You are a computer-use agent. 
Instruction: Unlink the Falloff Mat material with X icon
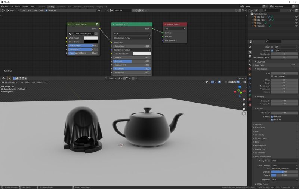(142, 10)
